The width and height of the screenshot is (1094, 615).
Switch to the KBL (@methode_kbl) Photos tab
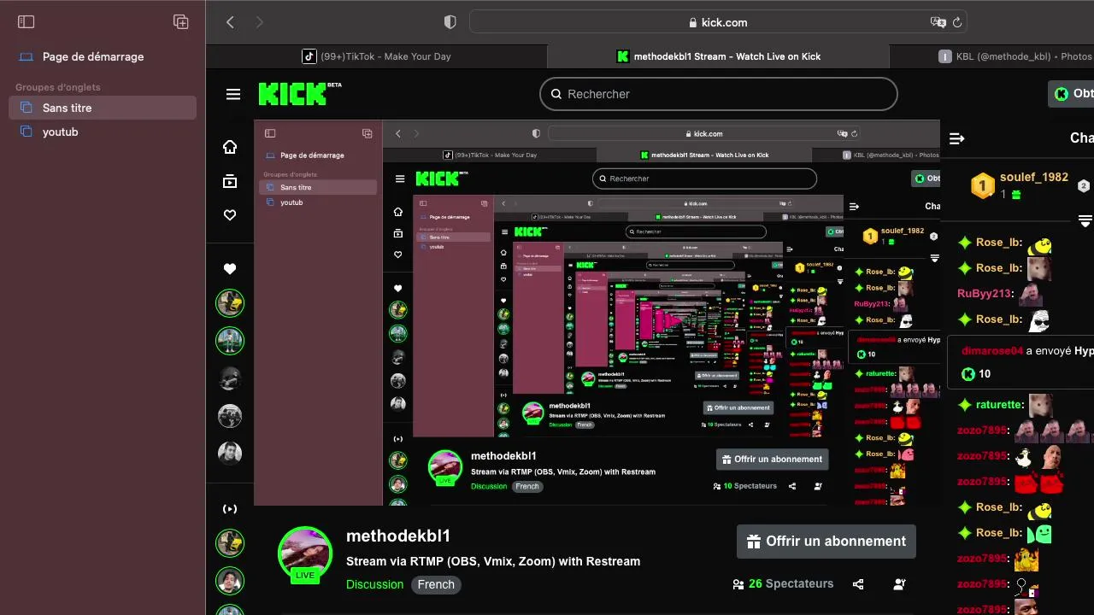(991, 56)
